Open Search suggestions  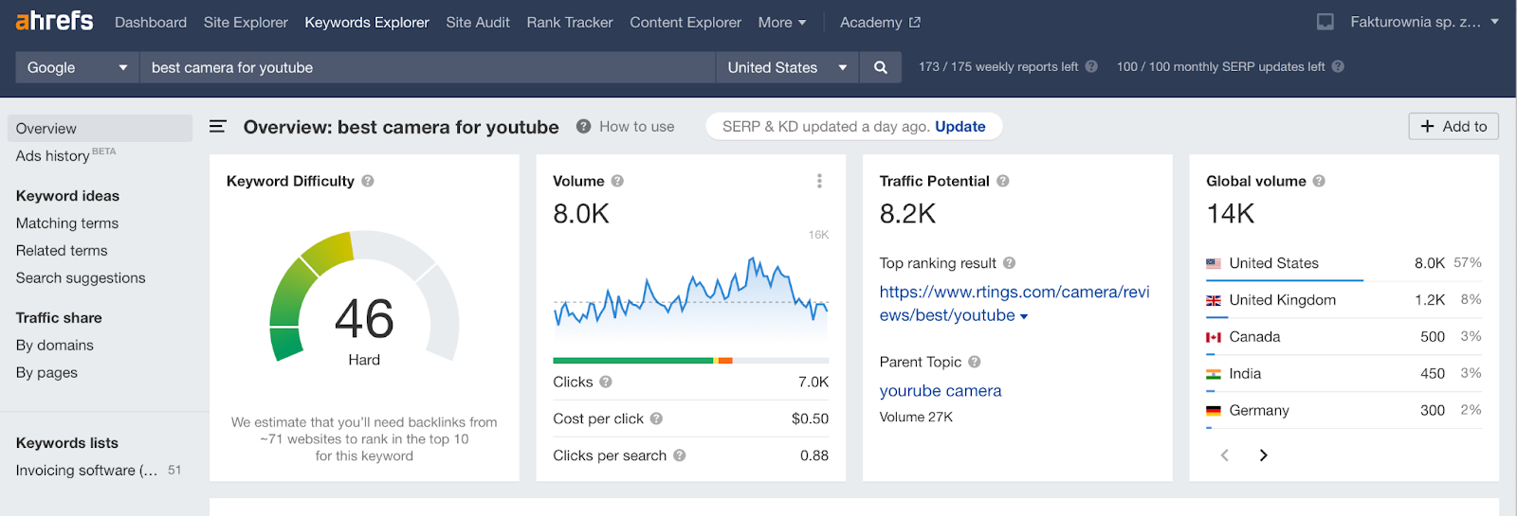click(81, 278)
